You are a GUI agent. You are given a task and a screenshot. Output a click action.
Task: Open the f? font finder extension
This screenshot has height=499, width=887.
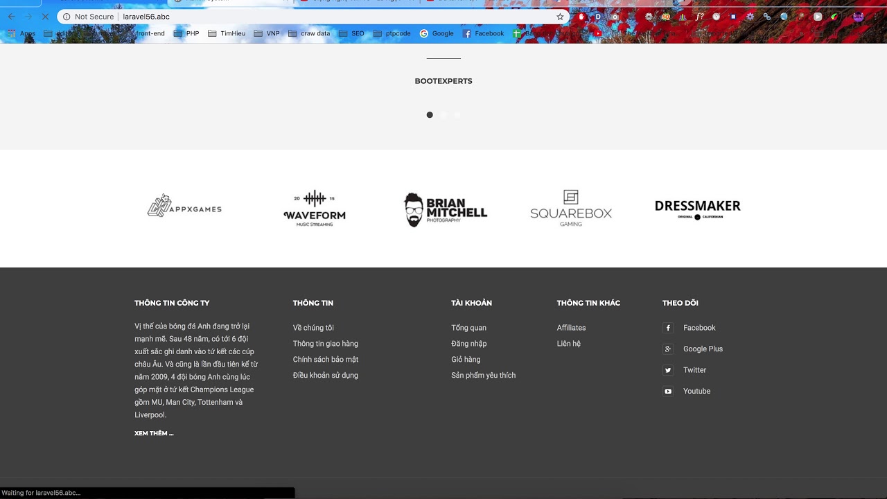700,17
